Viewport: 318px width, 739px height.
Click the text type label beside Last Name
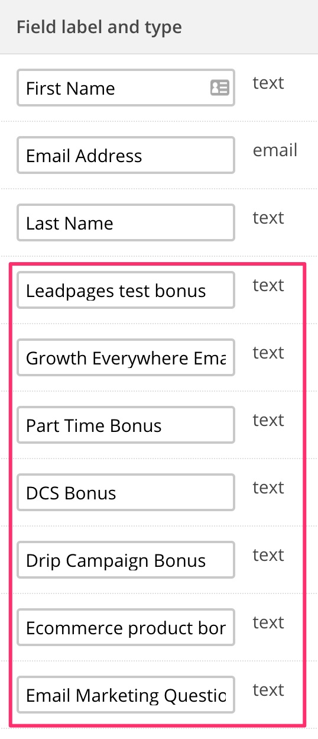pyautogui.click(x=268, y=218)
